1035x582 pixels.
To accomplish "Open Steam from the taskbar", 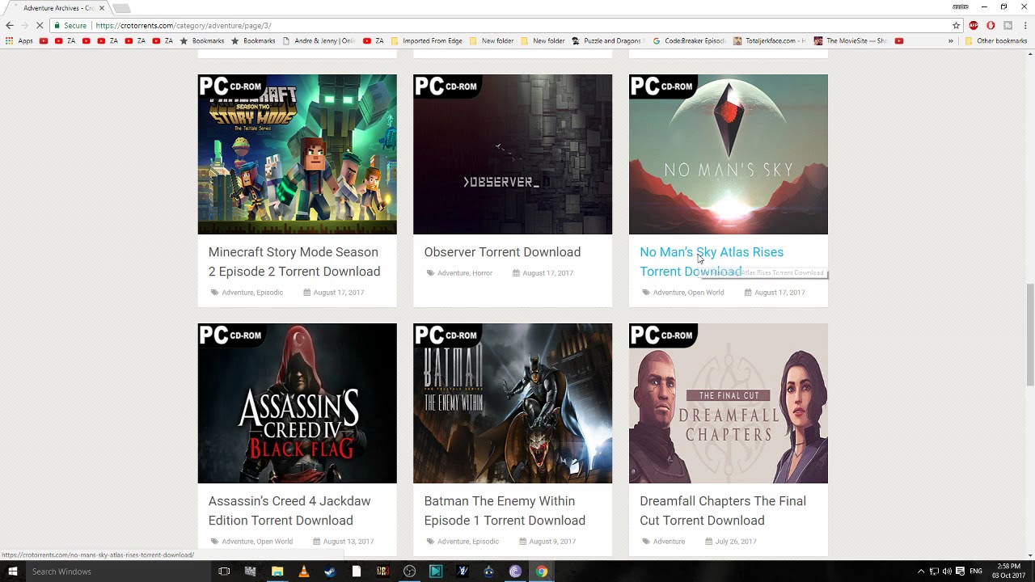I will pyautogui.click(x=330, y=571).
